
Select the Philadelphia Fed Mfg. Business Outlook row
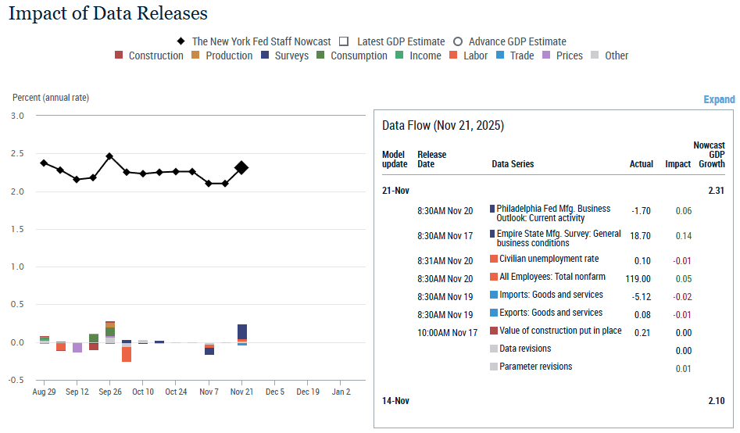(553, 213)
